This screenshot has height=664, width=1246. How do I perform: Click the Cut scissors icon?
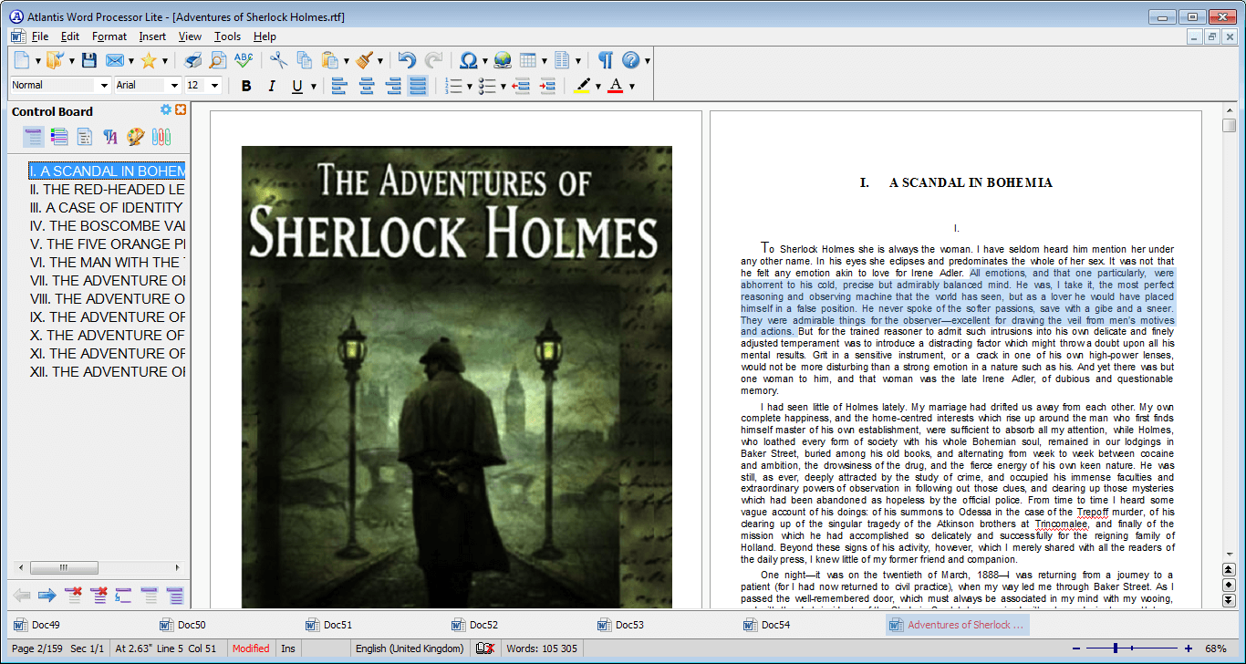point(278,60)
